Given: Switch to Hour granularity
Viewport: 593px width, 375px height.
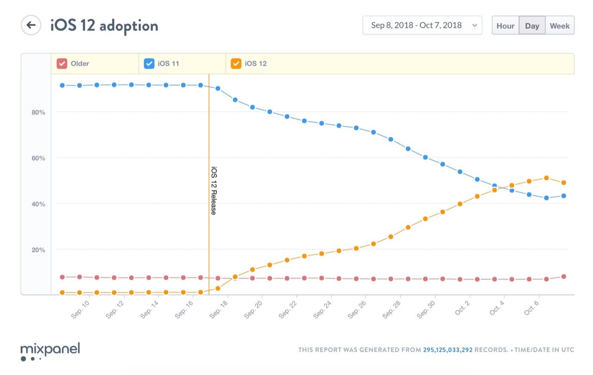Looking at the screenshot, I should tap(505, 25).
